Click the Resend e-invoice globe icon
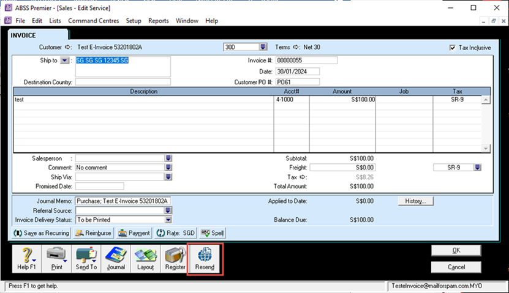 tap(204, 254)
